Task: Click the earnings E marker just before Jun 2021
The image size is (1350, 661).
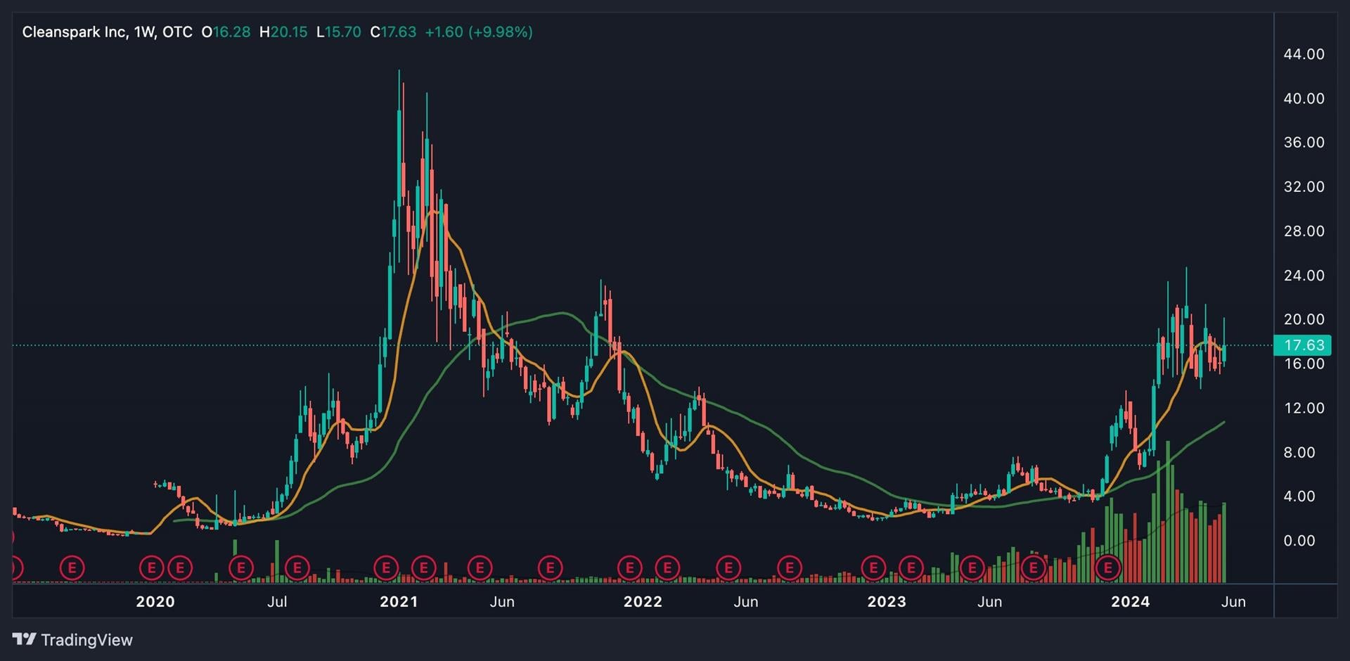Action: (480, 567)
